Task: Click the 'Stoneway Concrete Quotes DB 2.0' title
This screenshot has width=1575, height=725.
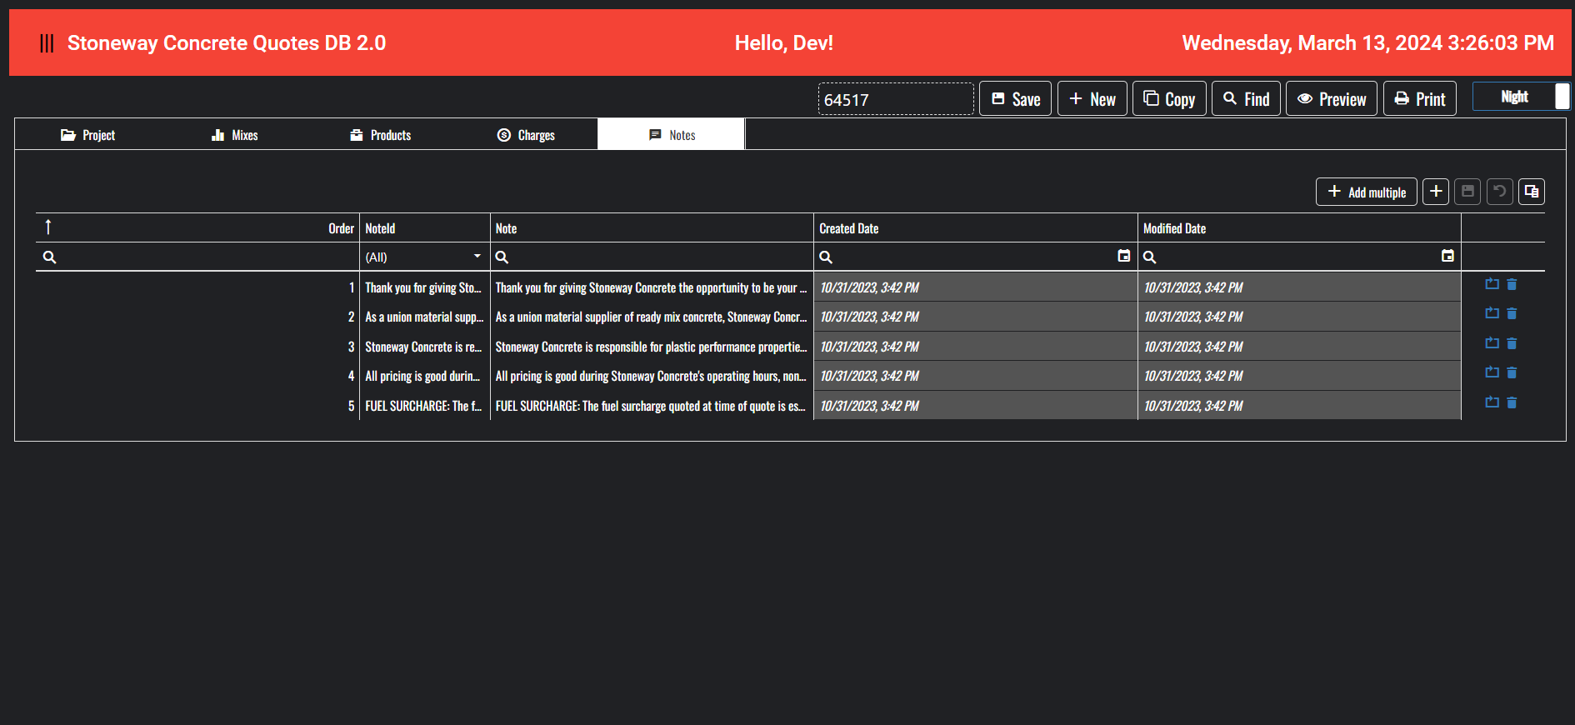Action: (227, 43)
